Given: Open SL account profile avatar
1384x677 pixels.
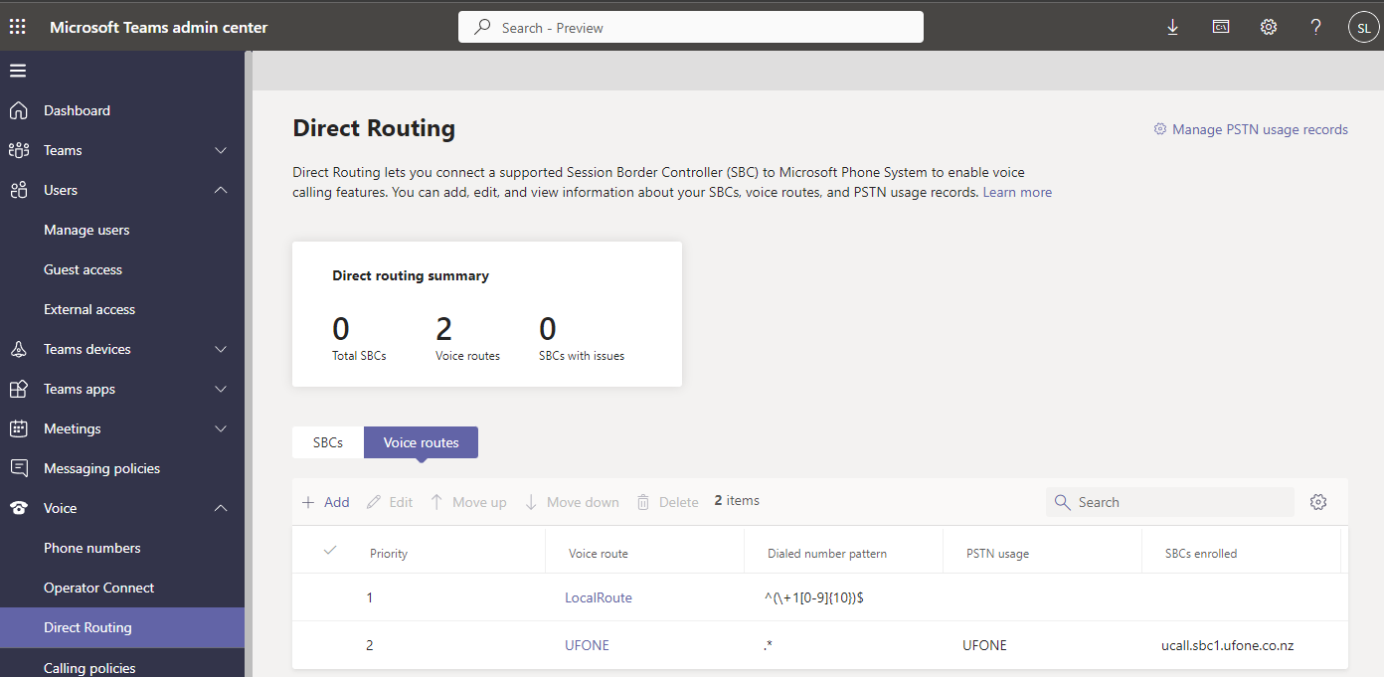Looking at the screenshot, I should tap(1363, 28).
